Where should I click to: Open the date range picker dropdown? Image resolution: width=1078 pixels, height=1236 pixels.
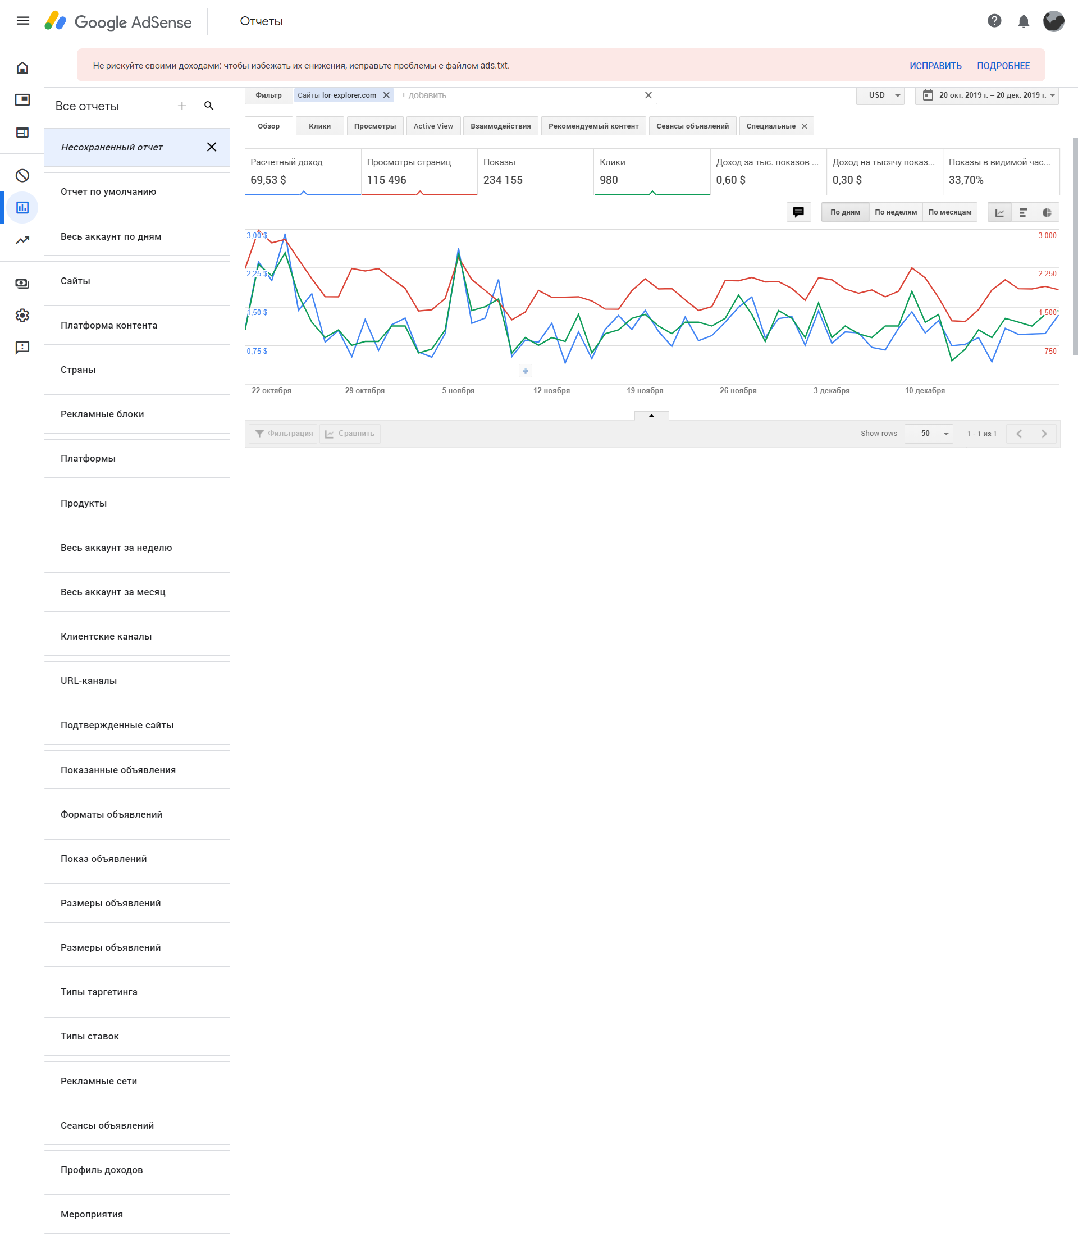tap(986, 95)
